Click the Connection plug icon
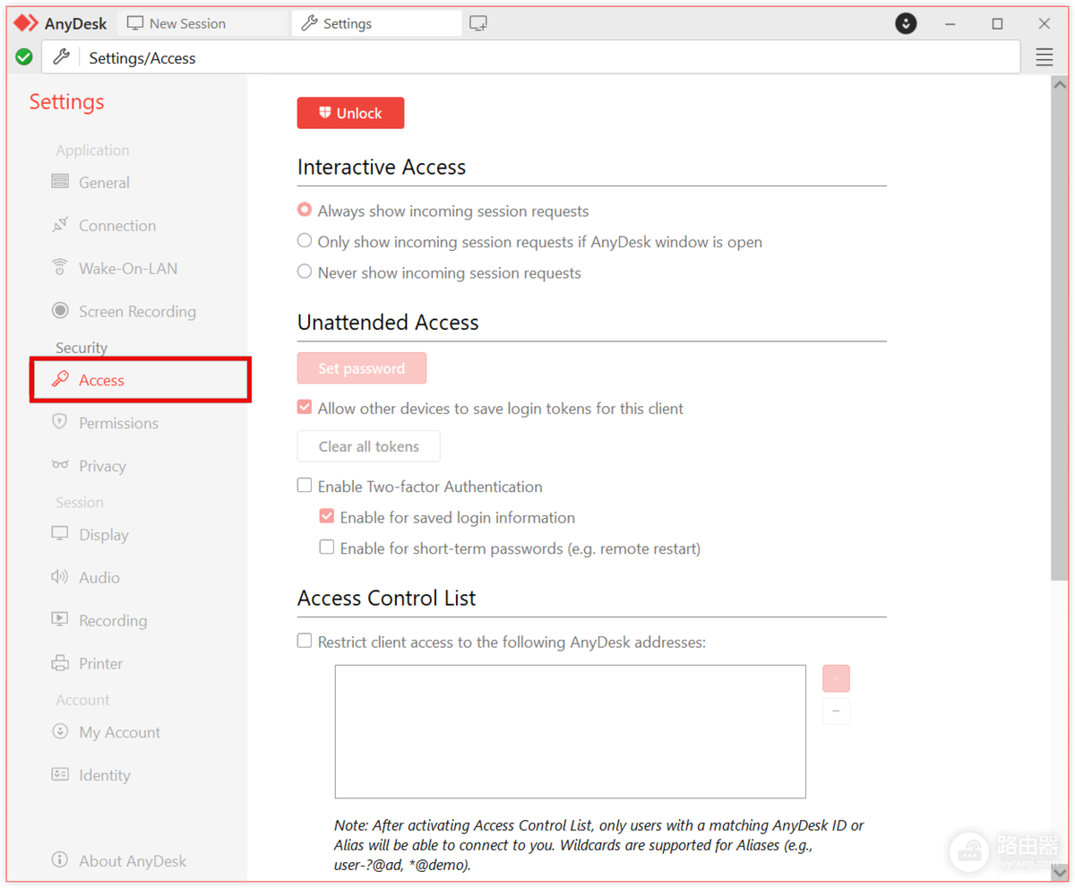The width and height of the screenshot is (1075, 888). [x=60, y=225]
